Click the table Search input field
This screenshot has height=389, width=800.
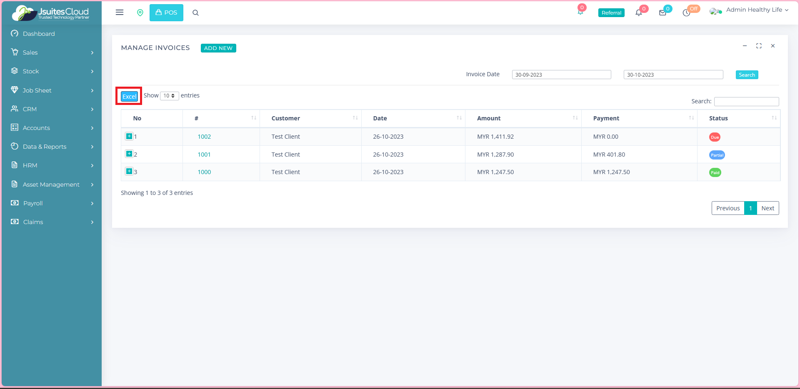pos(746,102)
